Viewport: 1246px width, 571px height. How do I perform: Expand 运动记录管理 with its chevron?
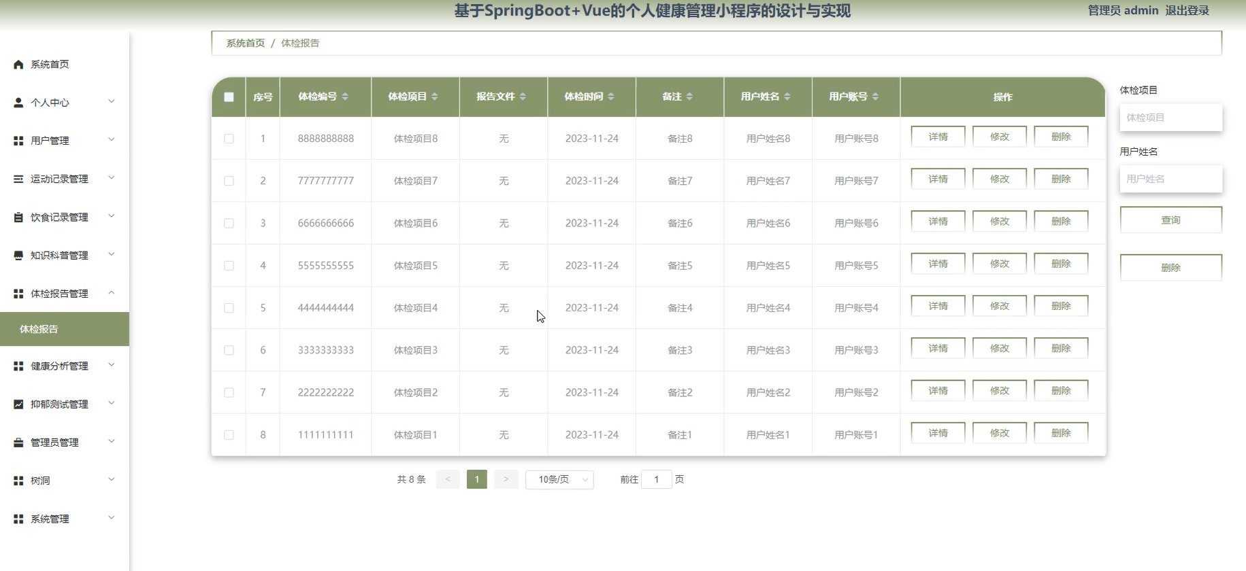(x=112, y=177)
